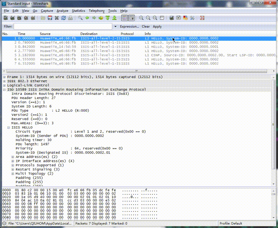Expand Frame 1 details
Screen dimensions: 278x228
(x=4, y=77)
